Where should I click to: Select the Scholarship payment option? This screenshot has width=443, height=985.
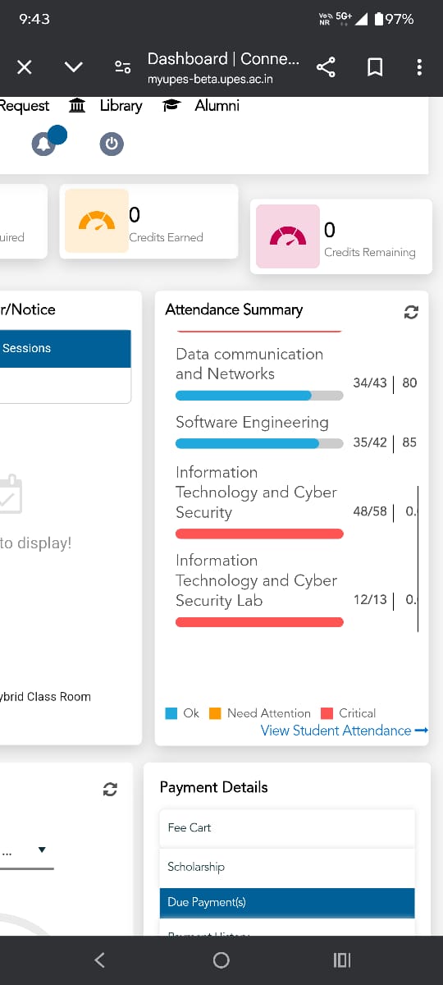pyautogui.click(x=287, y=867)
